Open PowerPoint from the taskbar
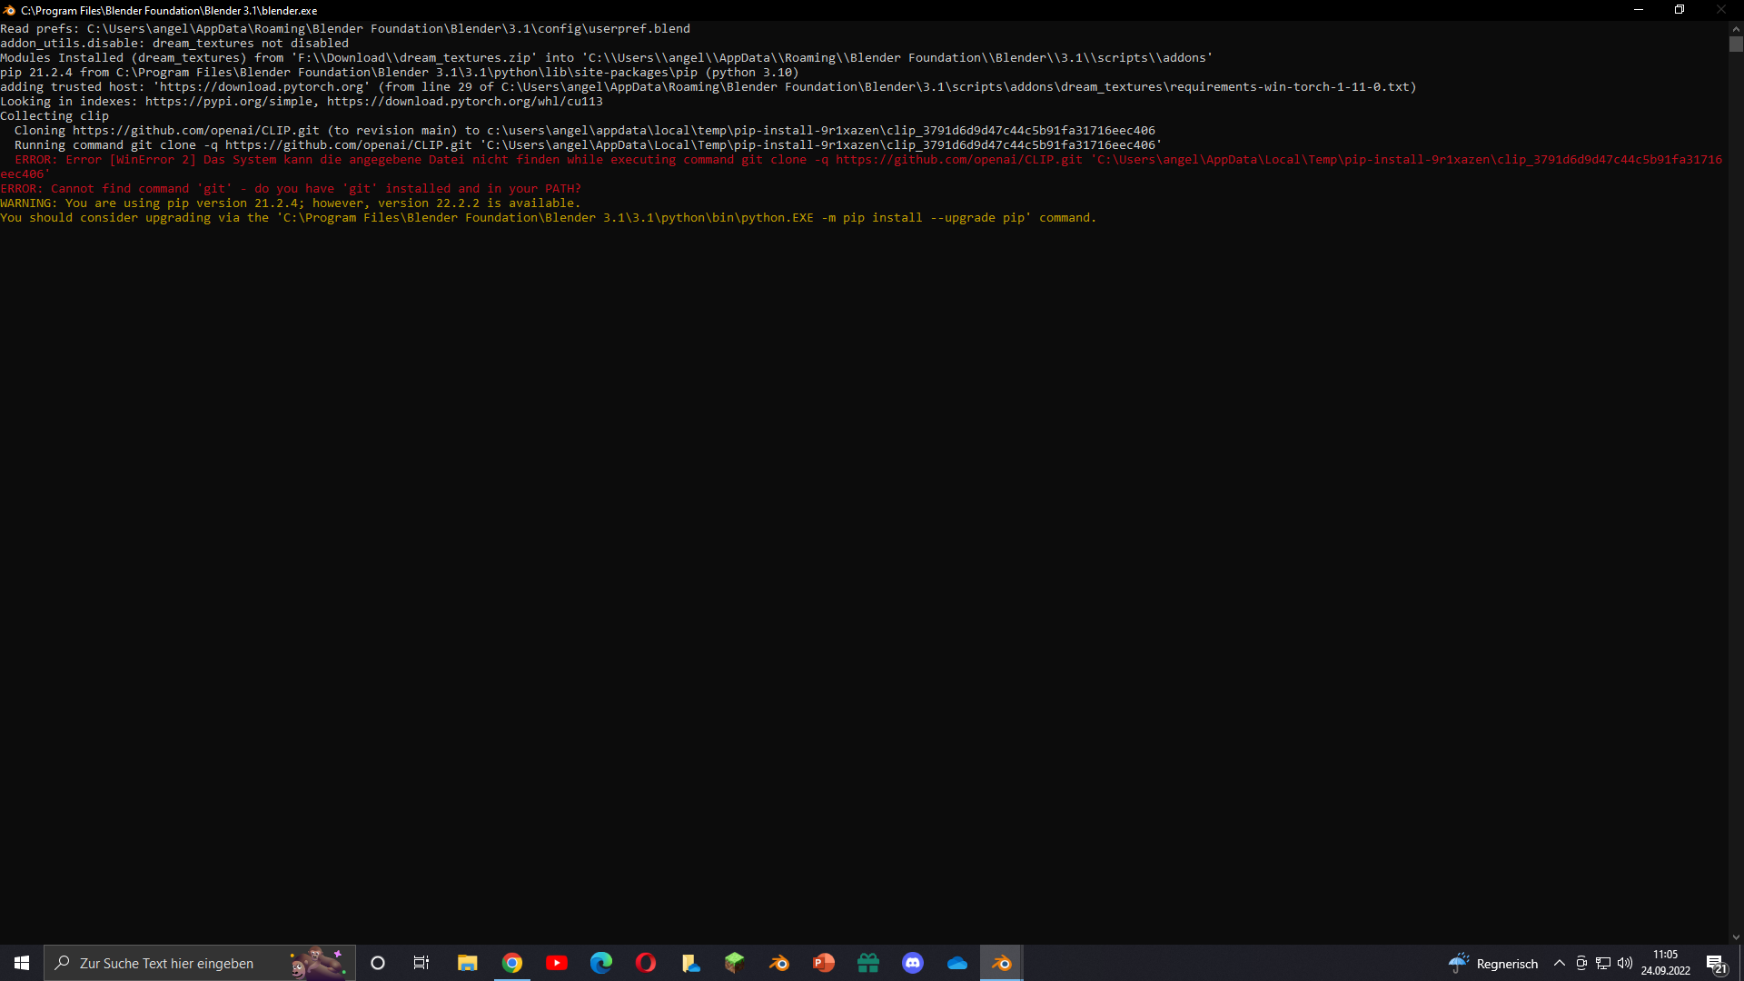Viewport: 1744px width, 981px height. point(824,963)
